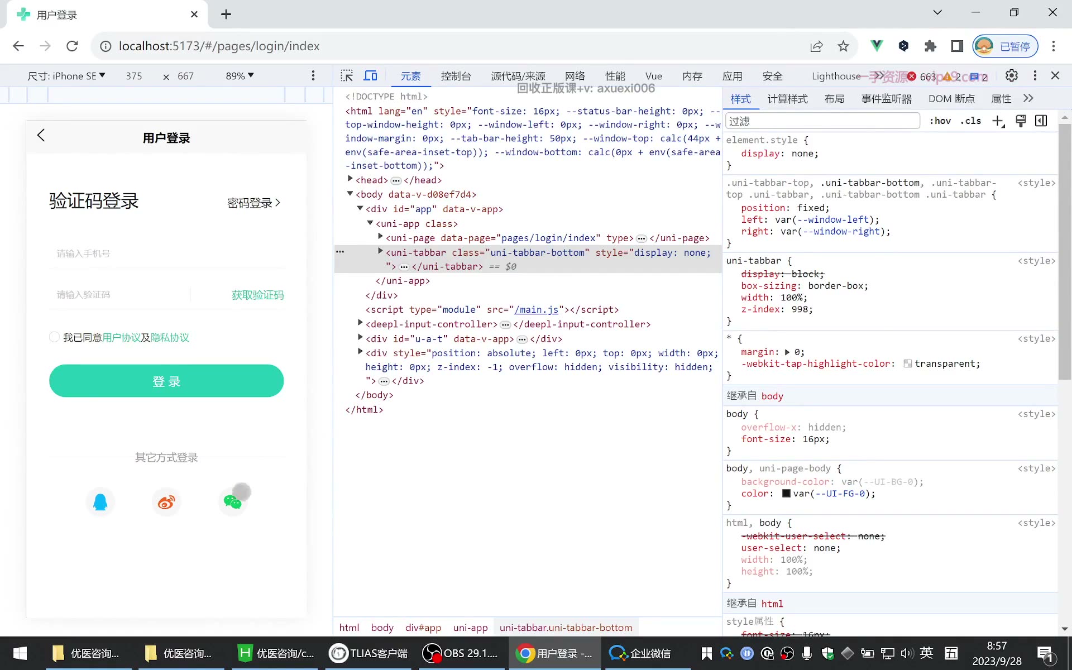Open DevTools three-dot customize menu
Image resolution: width=1072 pixels, height=670 pixels.
coord(1035,75)
